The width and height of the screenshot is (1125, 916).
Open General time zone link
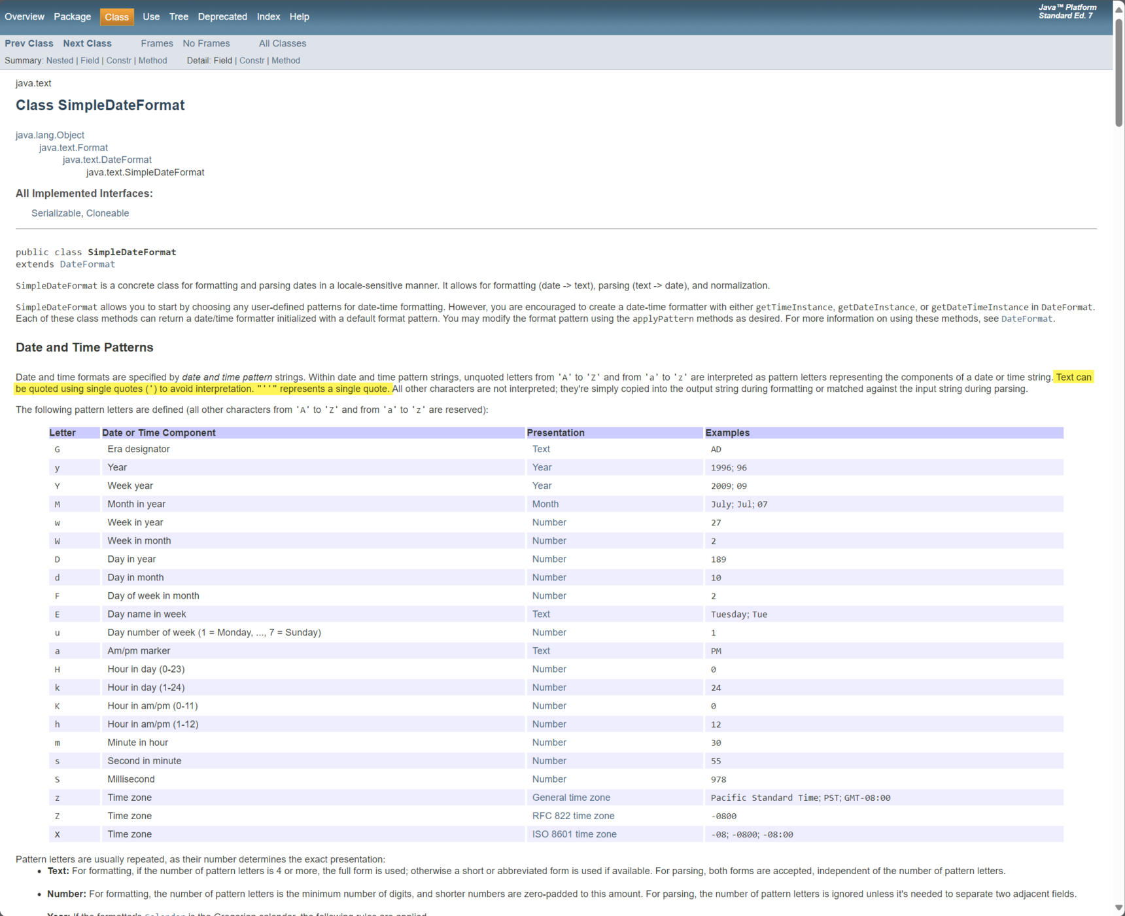[571, 798]
